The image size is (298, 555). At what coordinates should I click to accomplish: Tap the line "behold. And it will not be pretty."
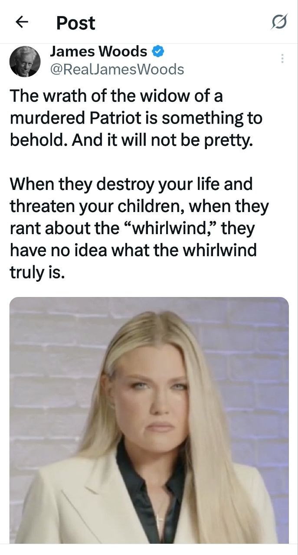coord(131,141)
